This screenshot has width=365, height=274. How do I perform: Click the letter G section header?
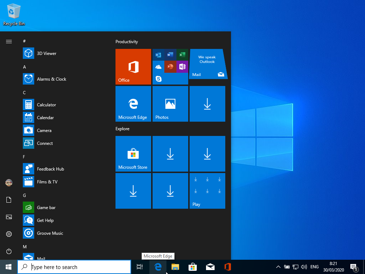click(x=25, y=196)
